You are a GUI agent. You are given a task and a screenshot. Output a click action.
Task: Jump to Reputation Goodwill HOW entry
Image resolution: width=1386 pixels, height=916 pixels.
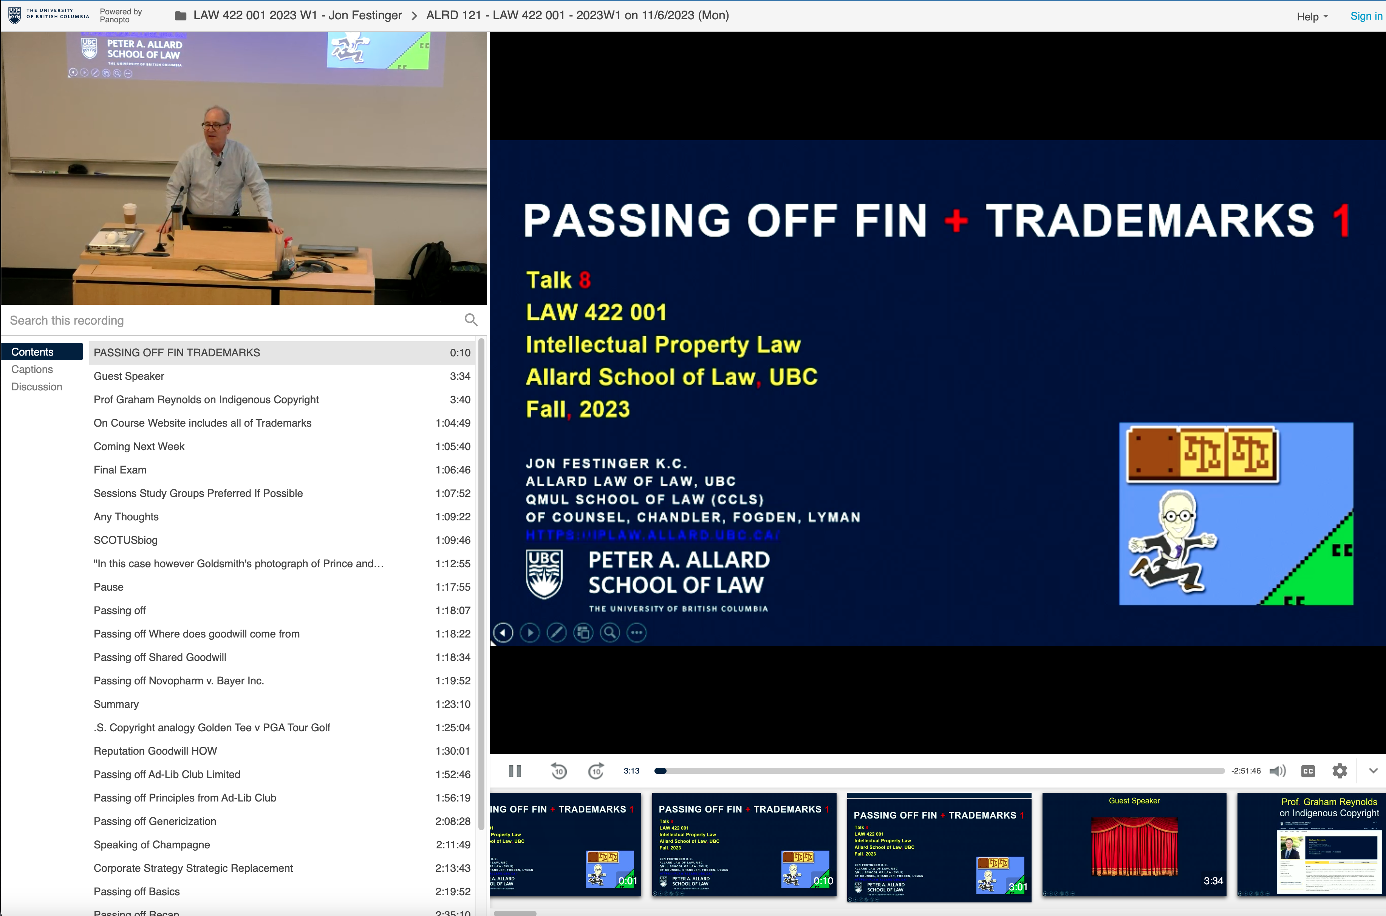[x=282, y=751]
